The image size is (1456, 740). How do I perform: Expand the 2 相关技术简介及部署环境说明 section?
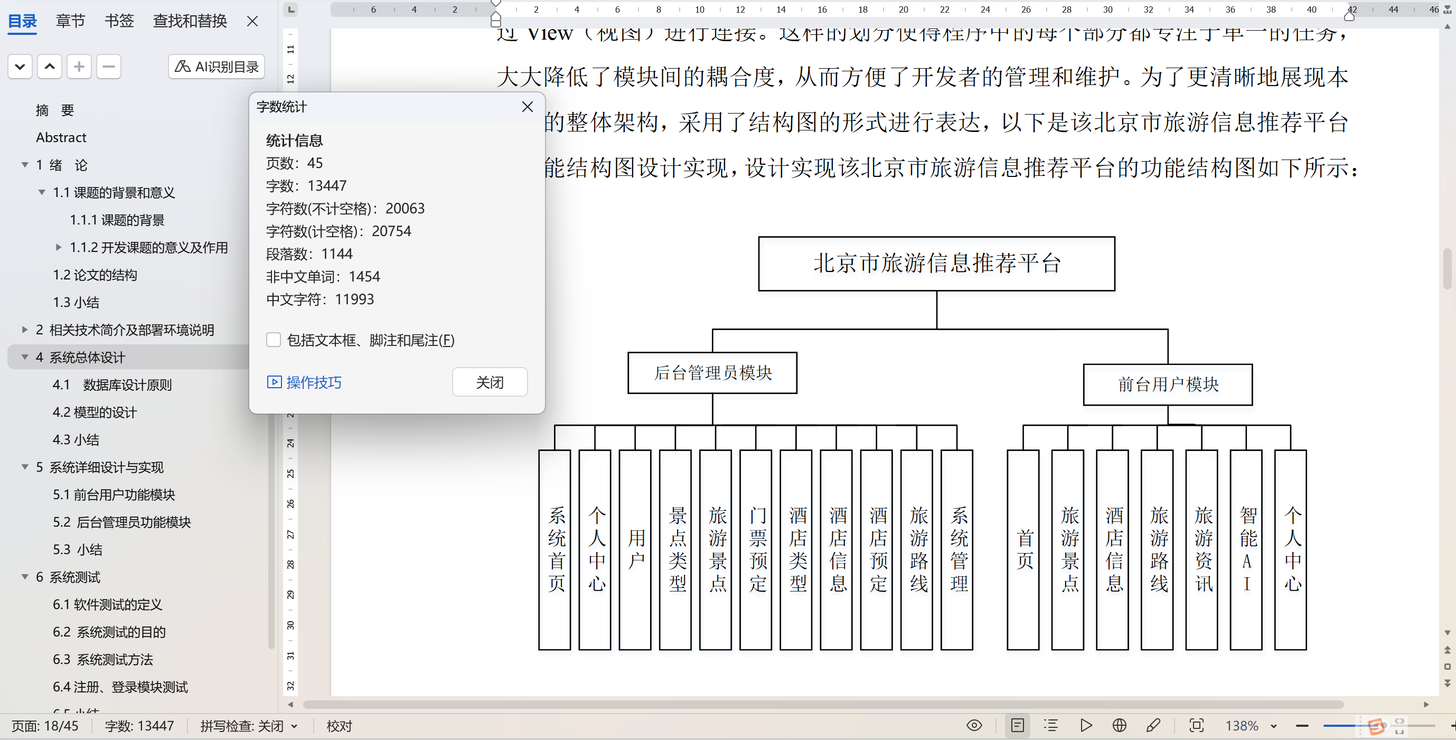pyautogui.click(x=25, y=330)
